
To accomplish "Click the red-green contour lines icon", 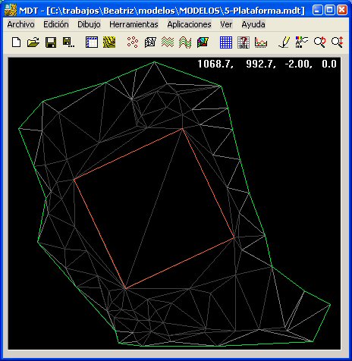I will pyautogui.click(x=168, y=42).
